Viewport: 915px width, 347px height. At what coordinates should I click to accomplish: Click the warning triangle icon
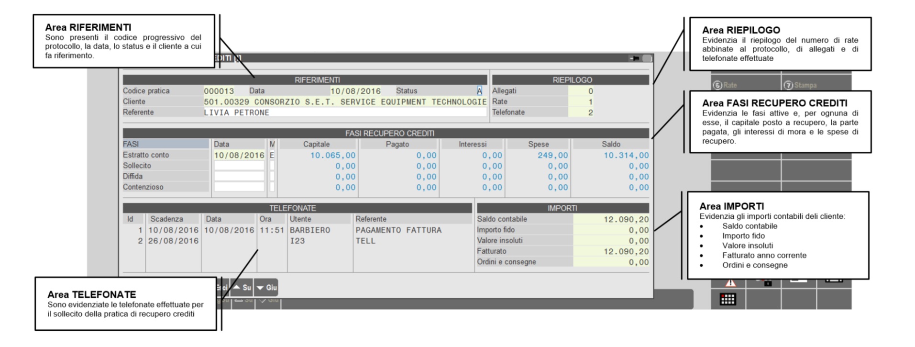coord(730,283)
